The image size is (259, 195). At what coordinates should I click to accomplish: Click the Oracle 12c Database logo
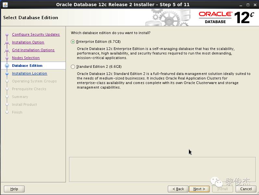pos(226,17)
